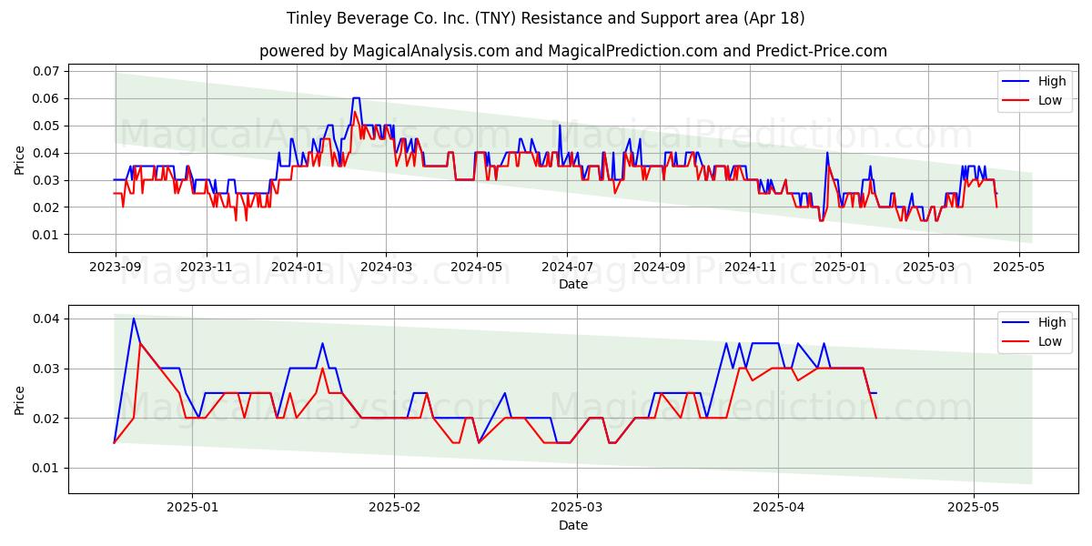Screen dimensions: 1092x546
Task: Click the 0.06 peak of the High line on the top chart
Action: point(356,97)
